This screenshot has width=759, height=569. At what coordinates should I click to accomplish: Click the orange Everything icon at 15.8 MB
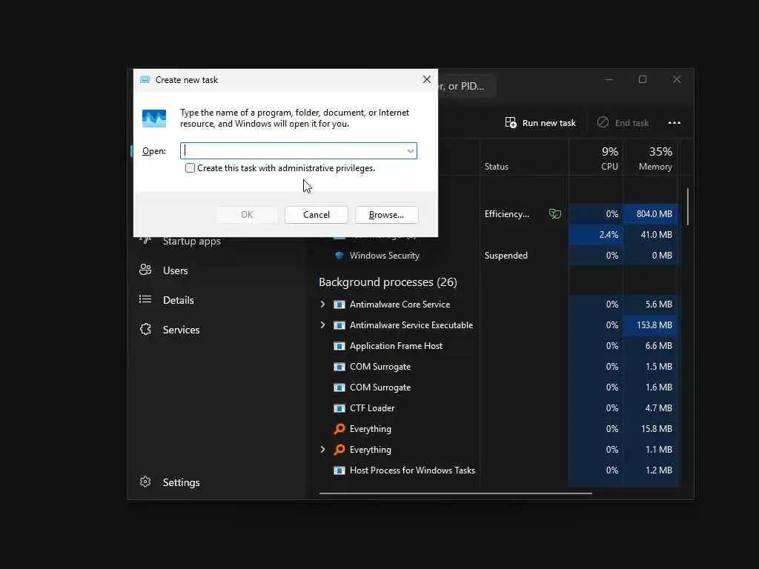click(x=339, y=429)
